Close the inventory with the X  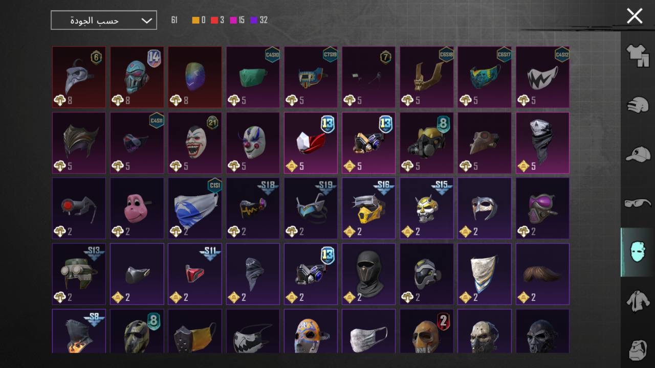[635, 16]
